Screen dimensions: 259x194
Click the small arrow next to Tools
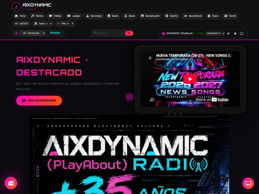click(x=51, y=24)
